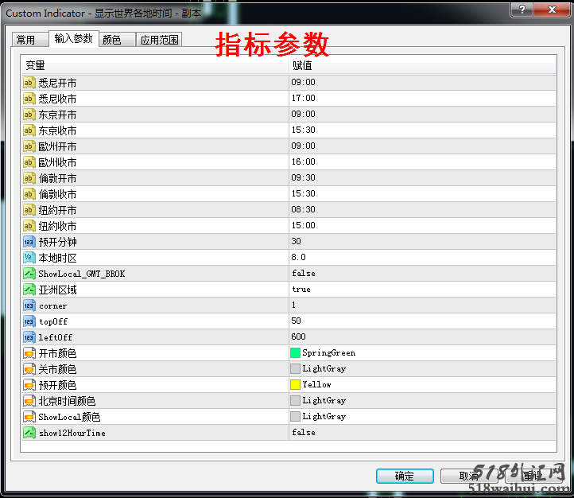The image size is (574, 498).
Task: Click the color icon beside ShowLocal颜色
Action: [x=29, y=417]
